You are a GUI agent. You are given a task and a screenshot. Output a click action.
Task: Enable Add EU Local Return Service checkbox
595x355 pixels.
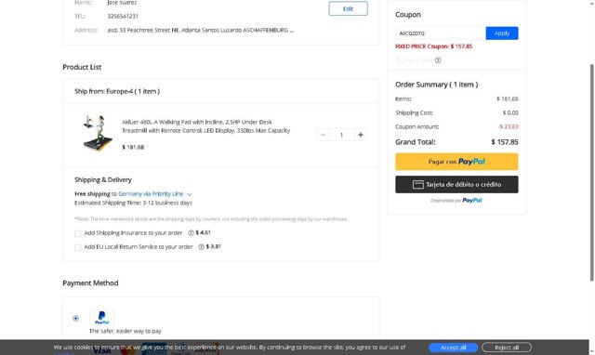pos(78,247)
